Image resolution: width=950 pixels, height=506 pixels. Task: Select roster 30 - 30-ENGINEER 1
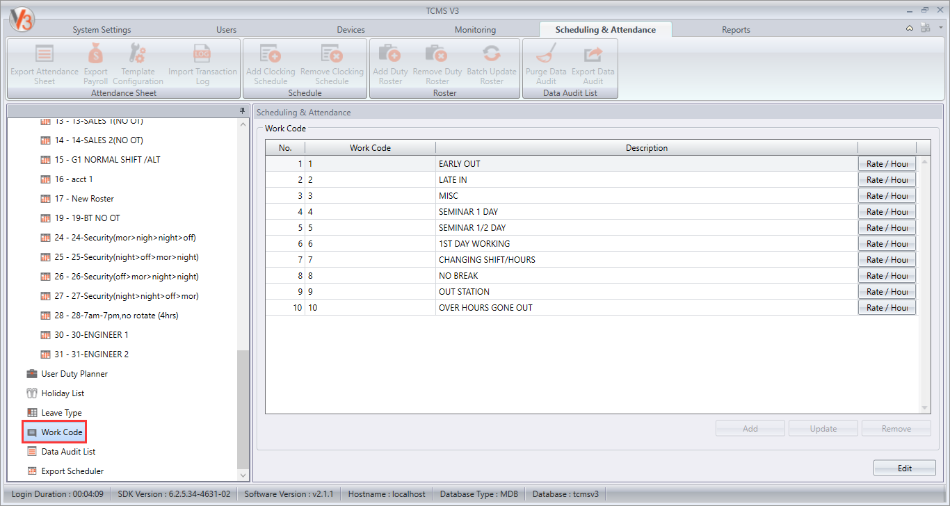click(91, 335)
